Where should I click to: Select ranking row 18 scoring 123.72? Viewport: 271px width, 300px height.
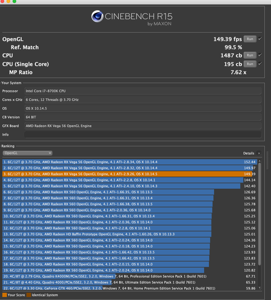tap(130, 264)
